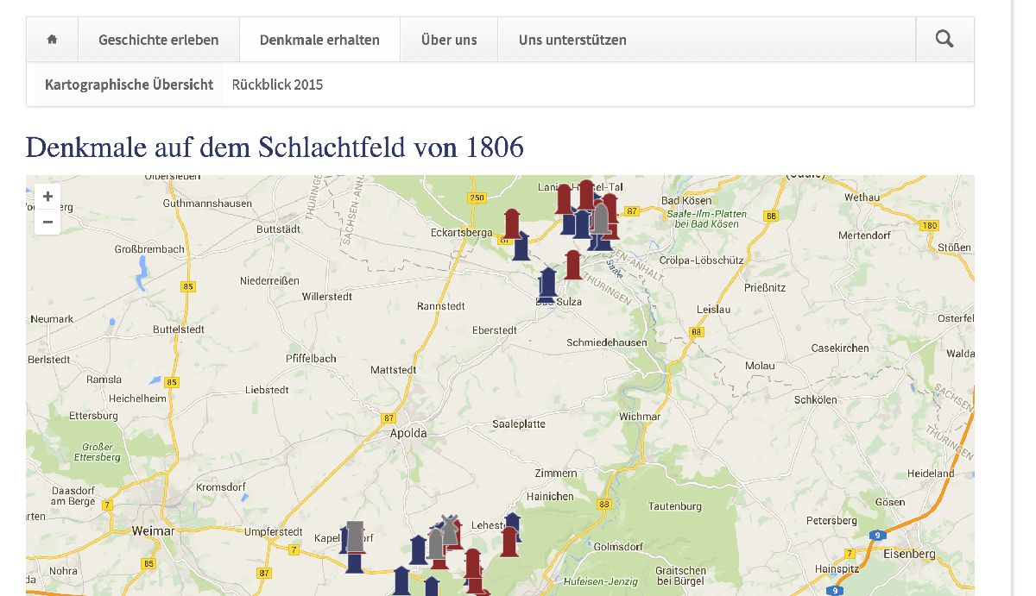Select the gray rectangular marker at Kapellendorf
Viewport: 1036px width, 596px height.
(354, 535)
